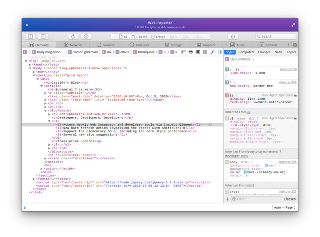Collapse the section grid main node
The height and width of the screenshot is (237, 320).
tap(34, 75)
